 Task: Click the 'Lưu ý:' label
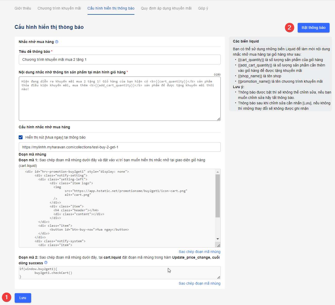coord(239,87)
